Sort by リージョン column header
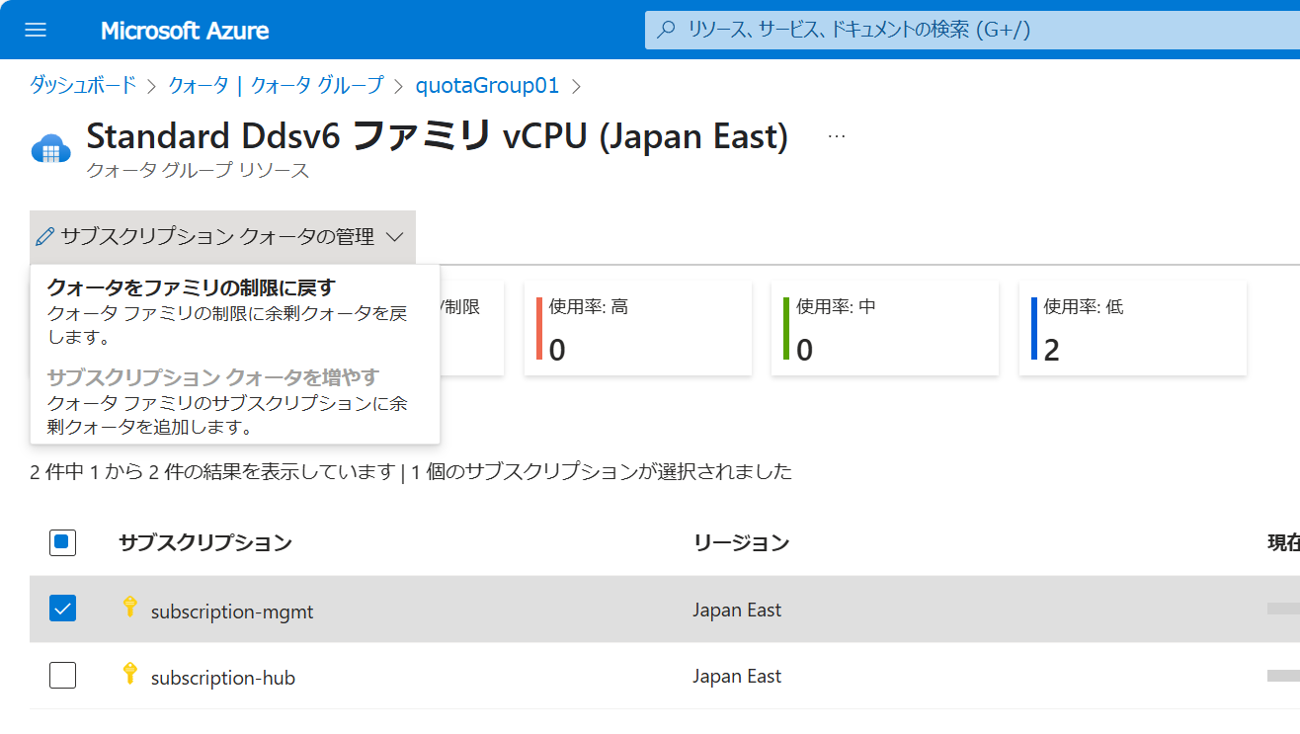 [x=741, y=542]
